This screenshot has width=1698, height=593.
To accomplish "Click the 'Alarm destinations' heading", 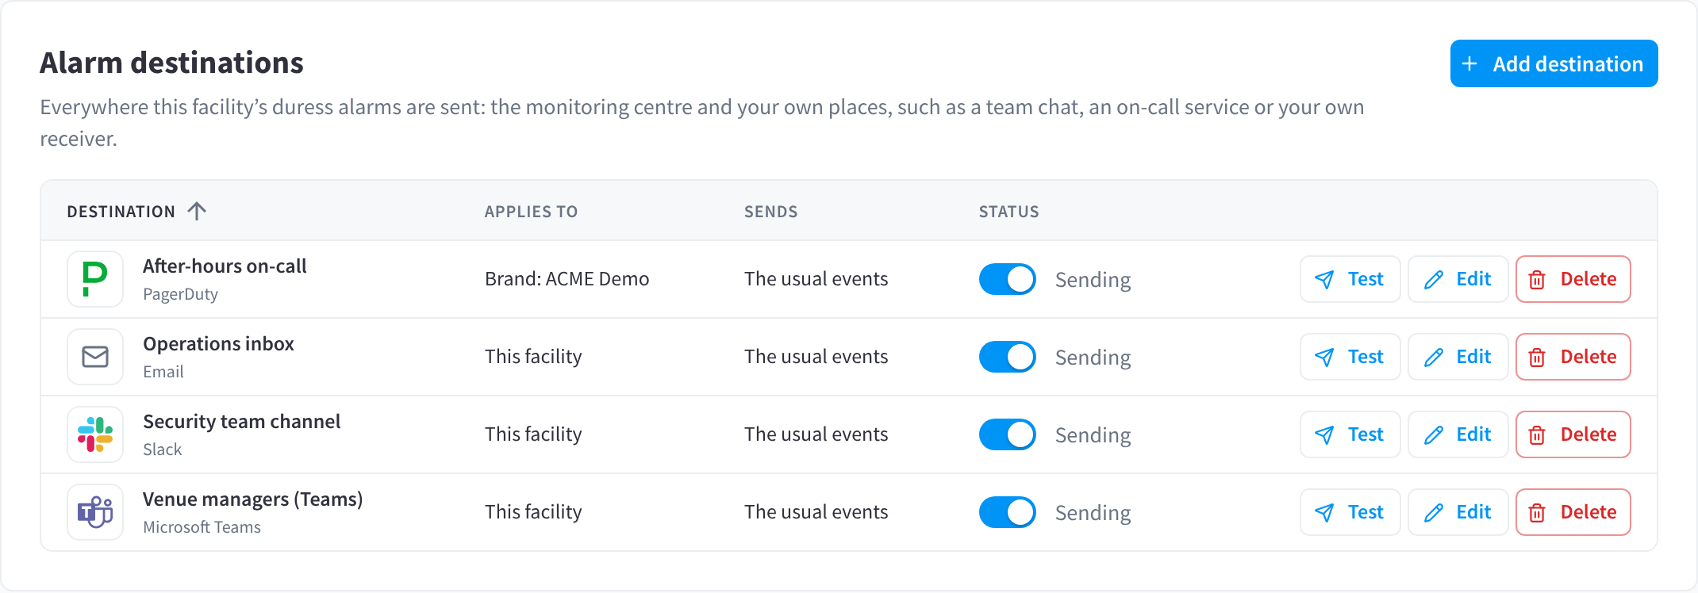I will pyautogui.click(x=171, y=63).
